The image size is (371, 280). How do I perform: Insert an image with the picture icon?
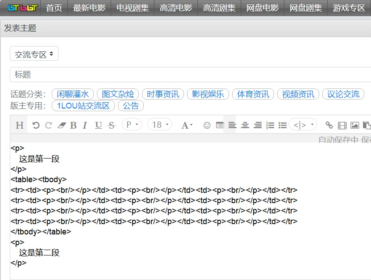click(x=354, y=125)
